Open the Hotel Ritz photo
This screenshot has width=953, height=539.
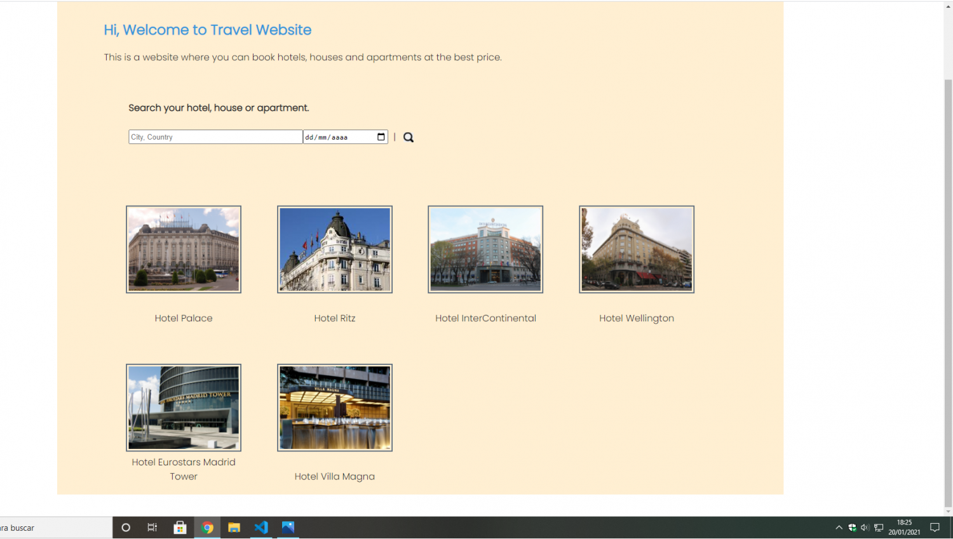click(x=335, y=249)
